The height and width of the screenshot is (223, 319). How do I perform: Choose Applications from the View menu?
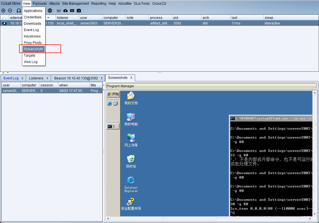coord(34,11)
